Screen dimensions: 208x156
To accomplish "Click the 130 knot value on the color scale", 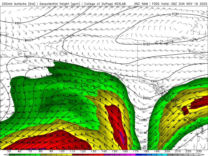I will [x=94, y=151].
